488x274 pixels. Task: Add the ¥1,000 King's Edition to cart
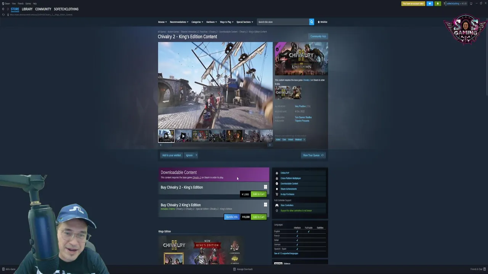tap(258, 194)
